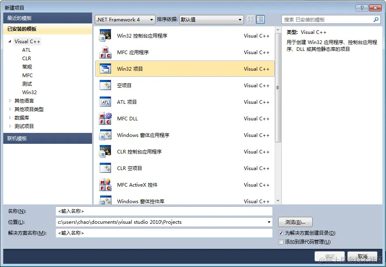Select the 'ATL 项目' template name
The image size is (386, 267).
[127, 102]
